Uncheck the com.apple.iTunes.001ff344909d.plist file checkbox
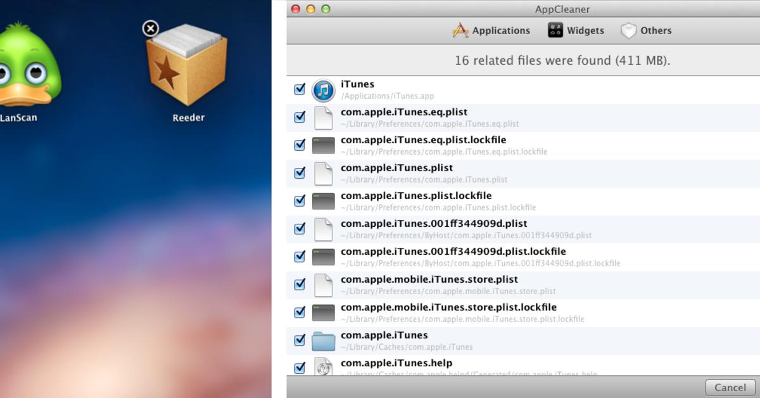The width and height of the screenshot is (760, 398). coord(300,229)
